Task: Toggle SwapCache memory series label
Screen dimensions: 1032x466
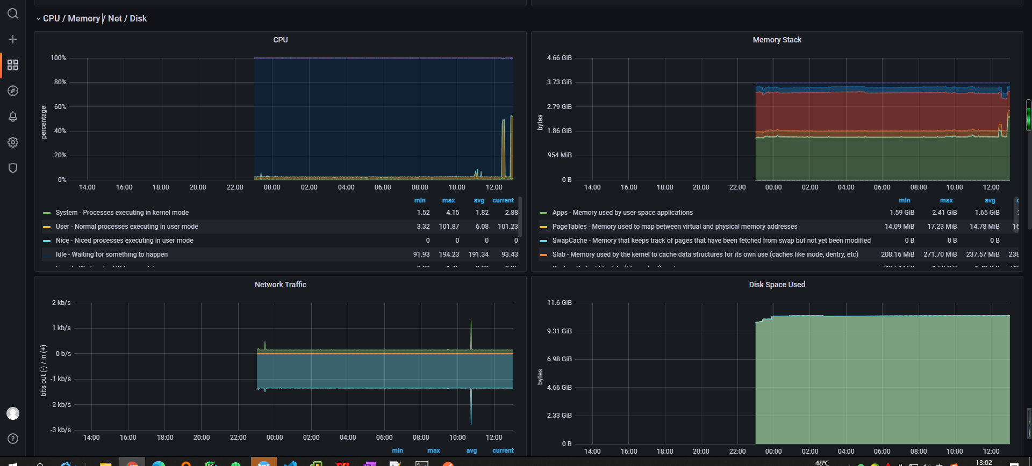Action: 711,241
